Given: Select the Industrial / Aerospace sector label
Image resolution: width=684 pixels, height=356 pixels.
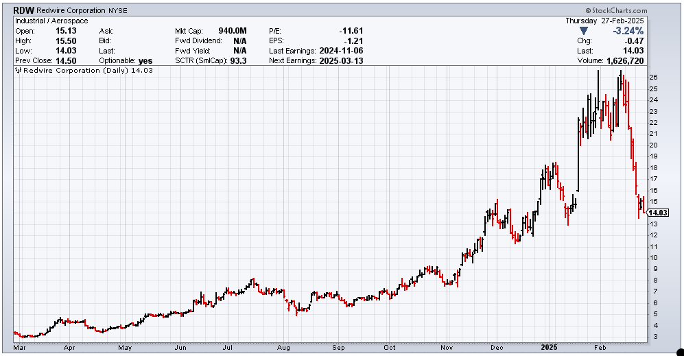Looking at the screenshot, I should (x=51, y=21).
